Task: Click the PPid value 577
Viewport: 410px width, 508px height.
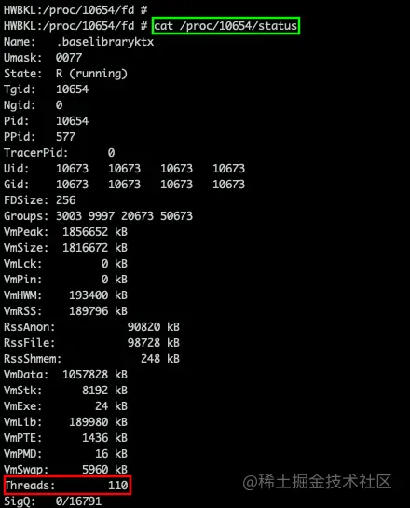Action: pos(65,137)
